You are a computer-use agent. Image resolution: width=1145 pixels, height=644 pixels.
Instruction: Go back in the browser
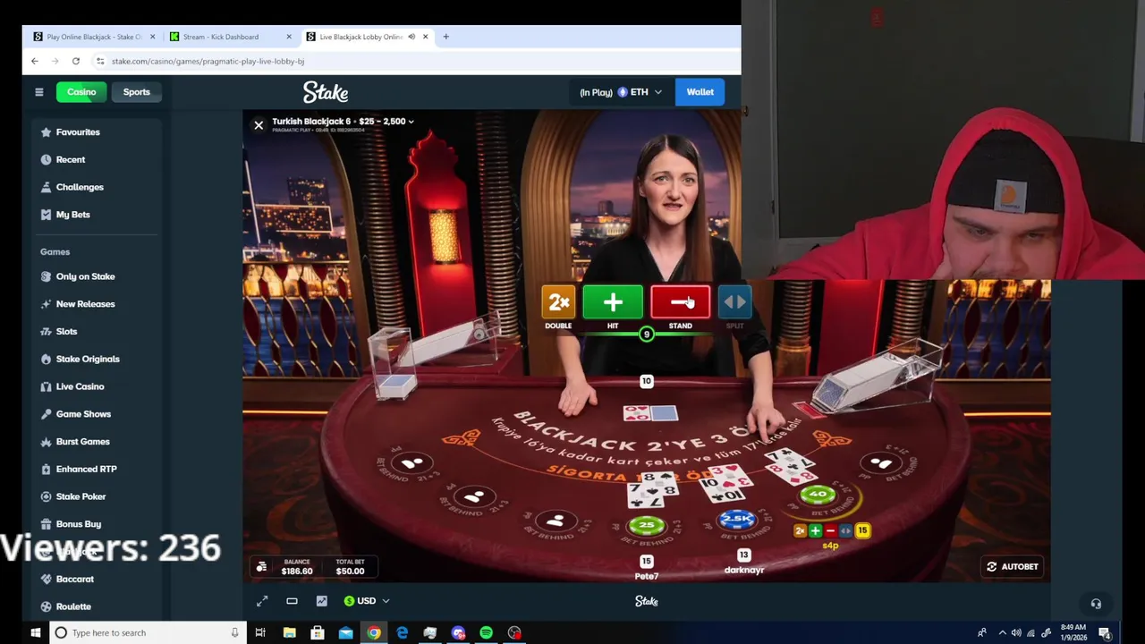(35, 61)
